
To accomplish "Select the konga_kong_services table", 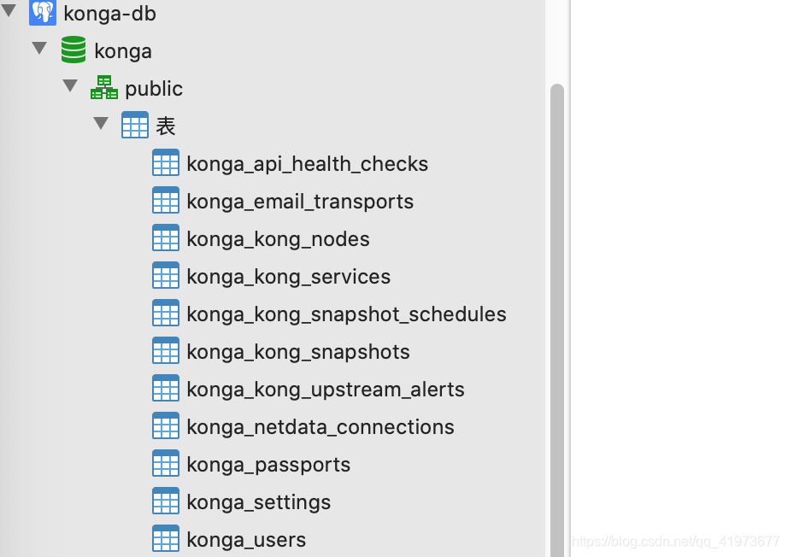I will click(x=288, y=277).
